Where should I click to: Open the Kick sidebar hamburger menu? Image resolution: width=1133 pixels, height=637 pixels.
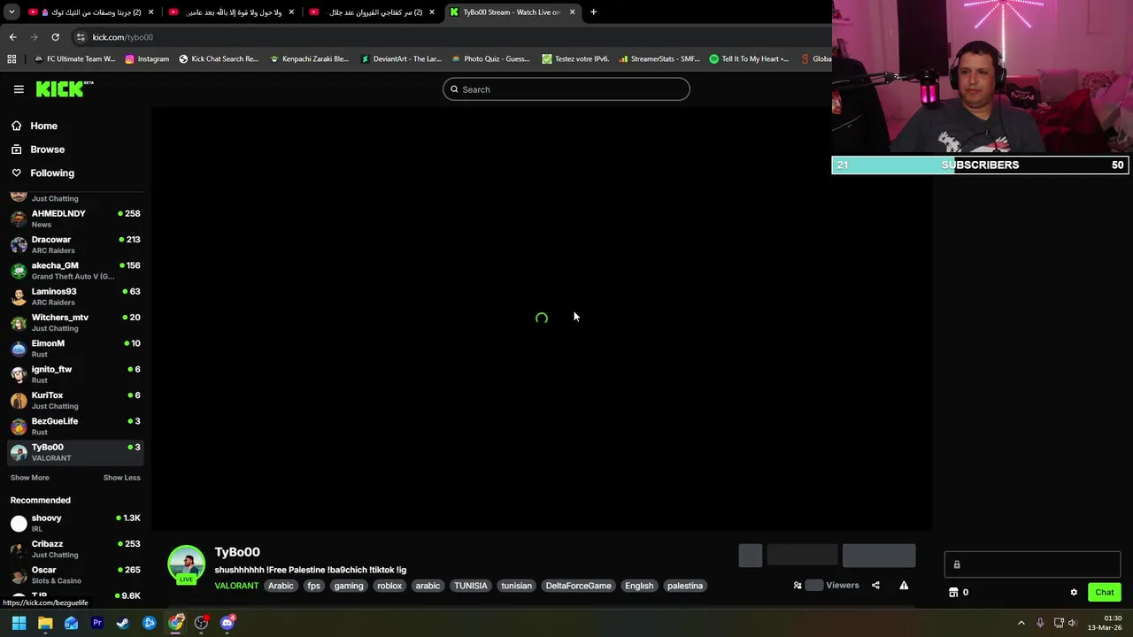19,89
